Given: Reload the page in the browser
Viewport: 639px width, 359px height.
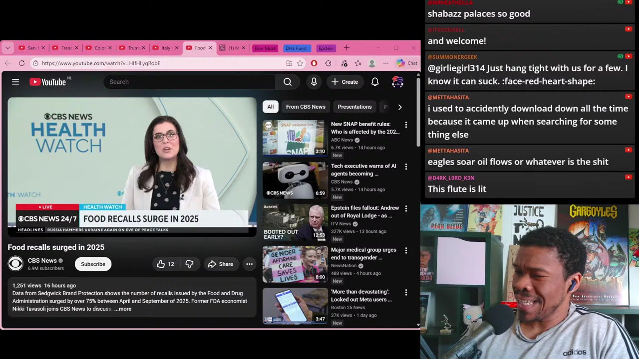Looking at the screenshot, I should (x=21, y=63).
